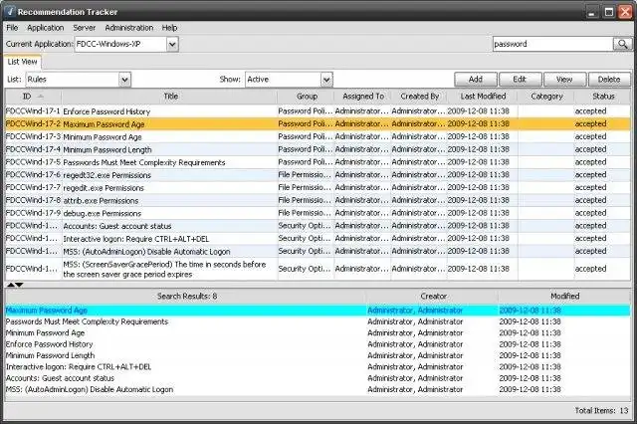The height and width of the screenshot is (424, 637).
Task: Sort by Created By column header
Action: pos(419,97)
